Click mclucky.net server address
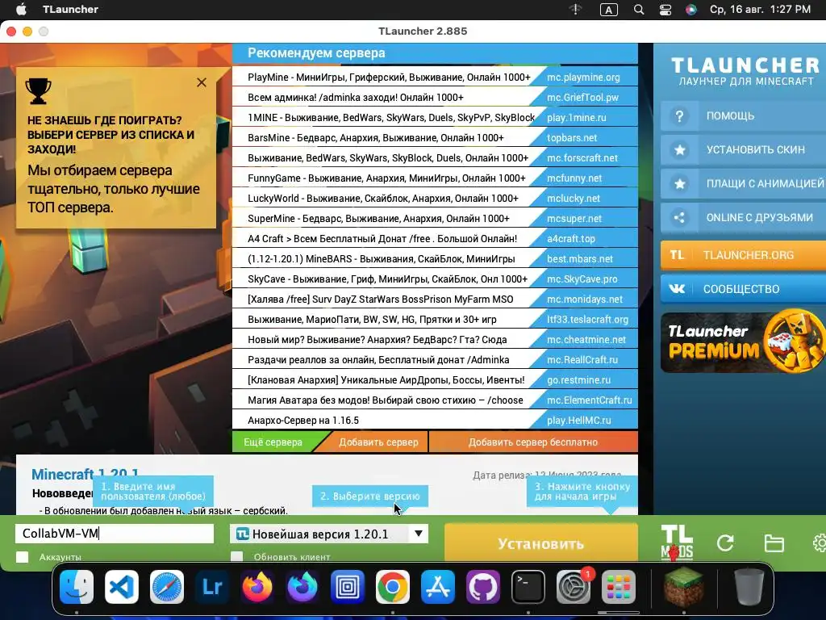 [574, 199]
